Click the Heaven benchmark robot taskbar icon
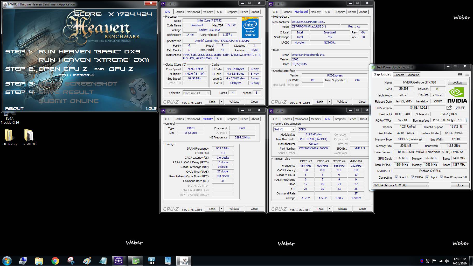473x266 pixels. pos(184,261)
